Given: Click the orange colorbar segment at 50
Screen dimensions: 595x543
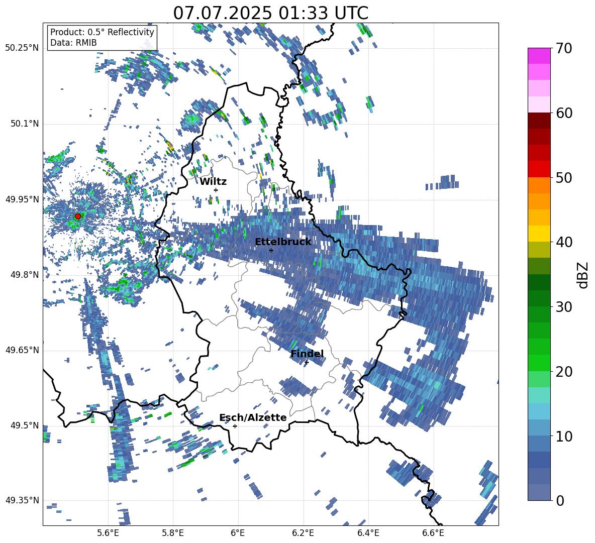Looking at the screenshot, I should [539, 185].
